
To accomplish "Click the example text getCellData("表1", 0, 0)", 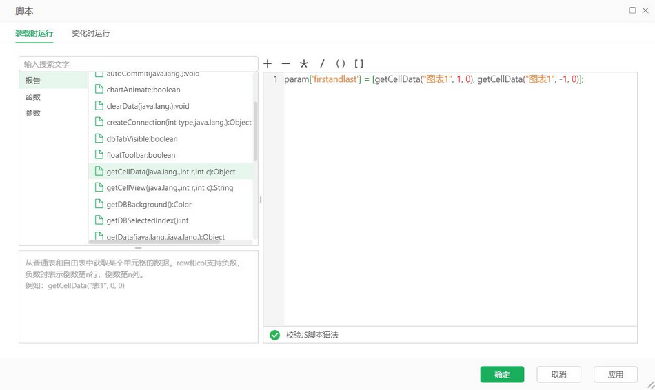I will coord(86,286).
